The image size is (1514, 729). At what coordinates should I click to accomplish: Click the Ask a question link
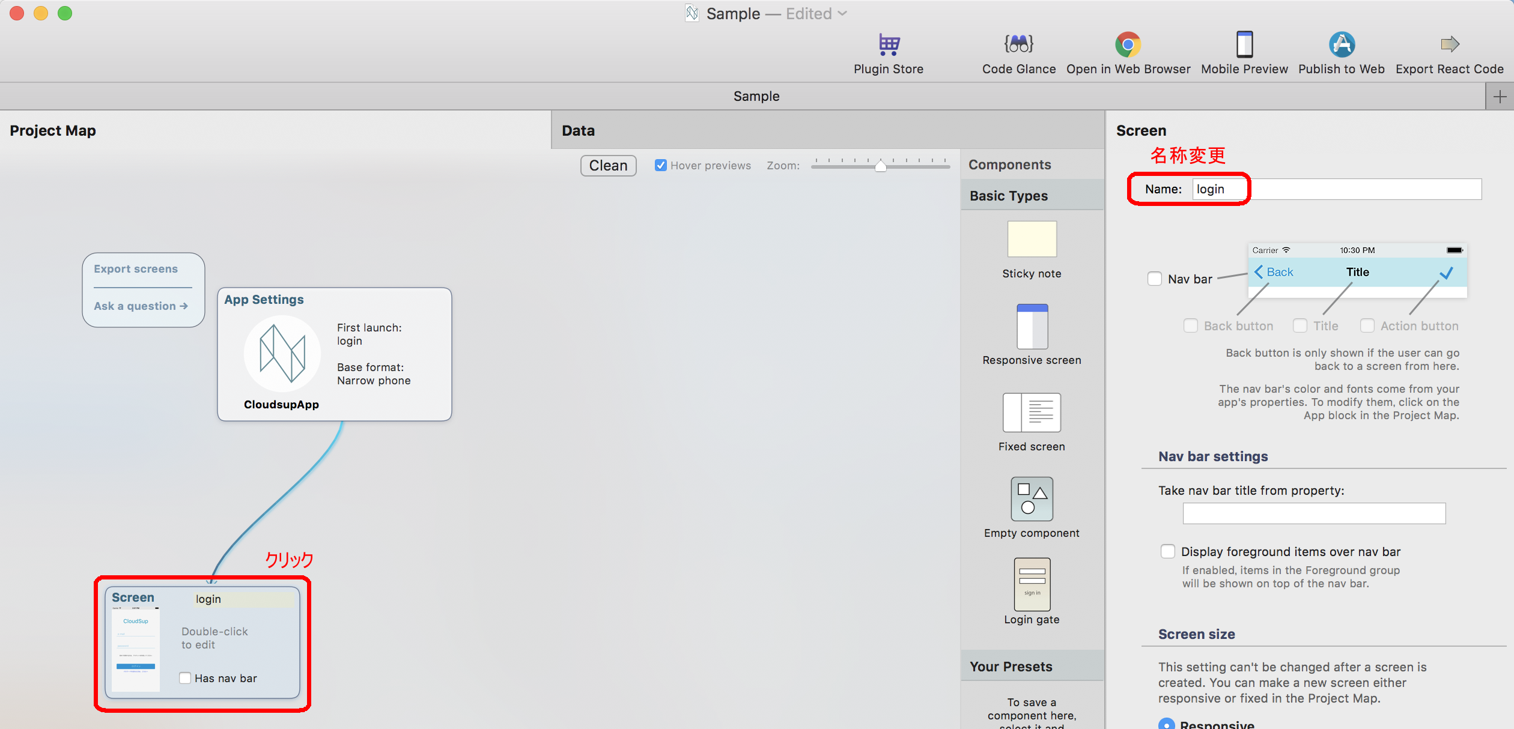141,306
